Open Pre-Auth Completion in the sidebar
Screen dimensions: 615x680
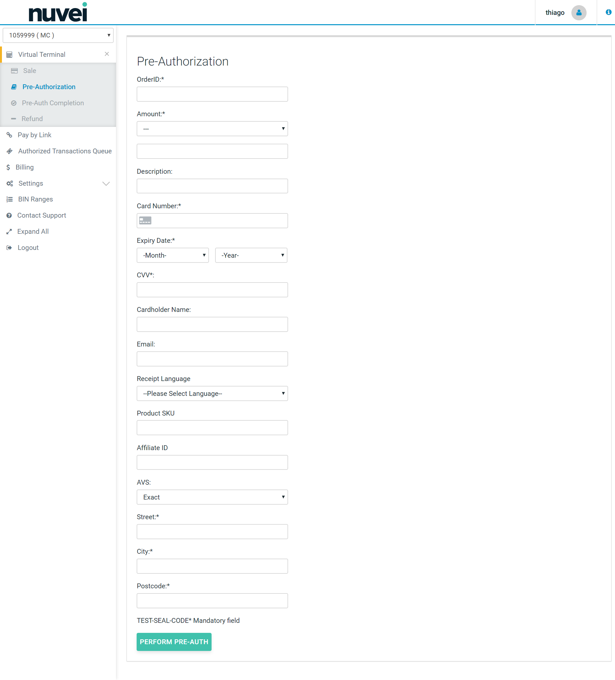(x=53, y=103)
